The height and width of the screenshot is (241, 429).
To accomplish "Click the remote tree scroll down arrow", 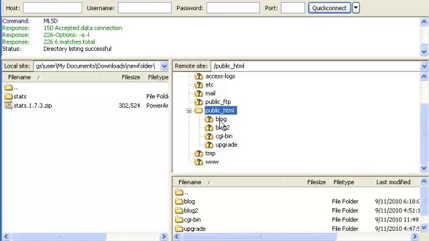I will tap(424, 168).
